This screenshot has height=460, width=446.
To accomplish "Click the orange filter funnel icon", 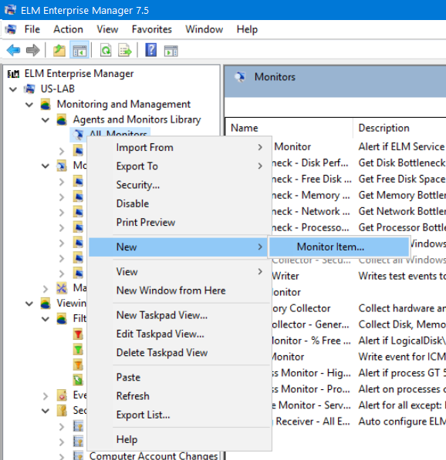I will (78, 364).
